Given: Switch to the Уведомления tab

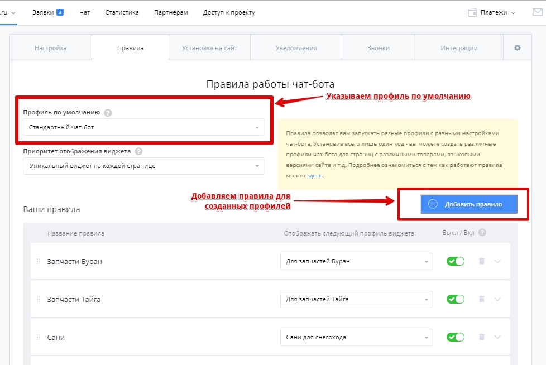Looking at the screenshot, I should point(296,47).
